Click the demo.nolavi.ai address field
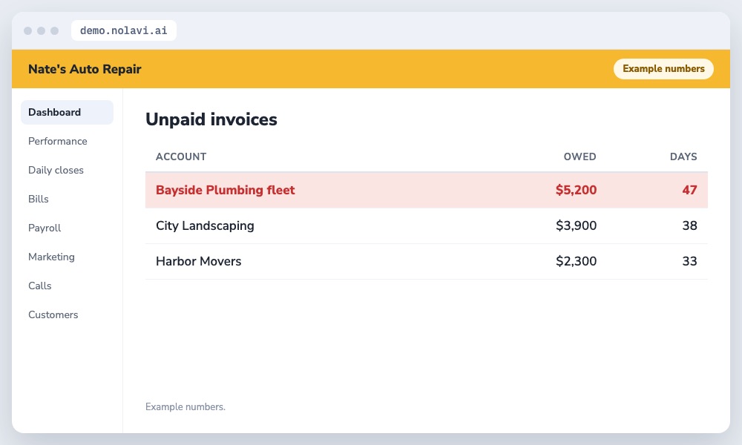 123,30
